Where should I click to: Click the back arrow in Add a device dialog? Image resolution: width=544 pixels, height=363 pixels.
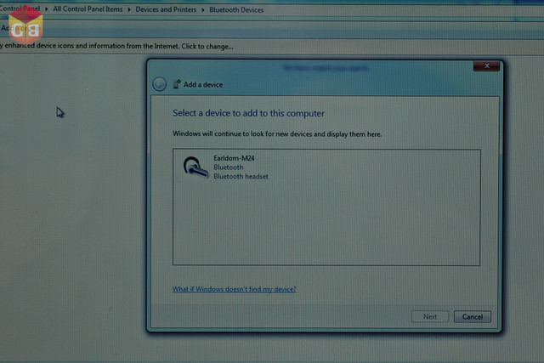tap(160, 84)
